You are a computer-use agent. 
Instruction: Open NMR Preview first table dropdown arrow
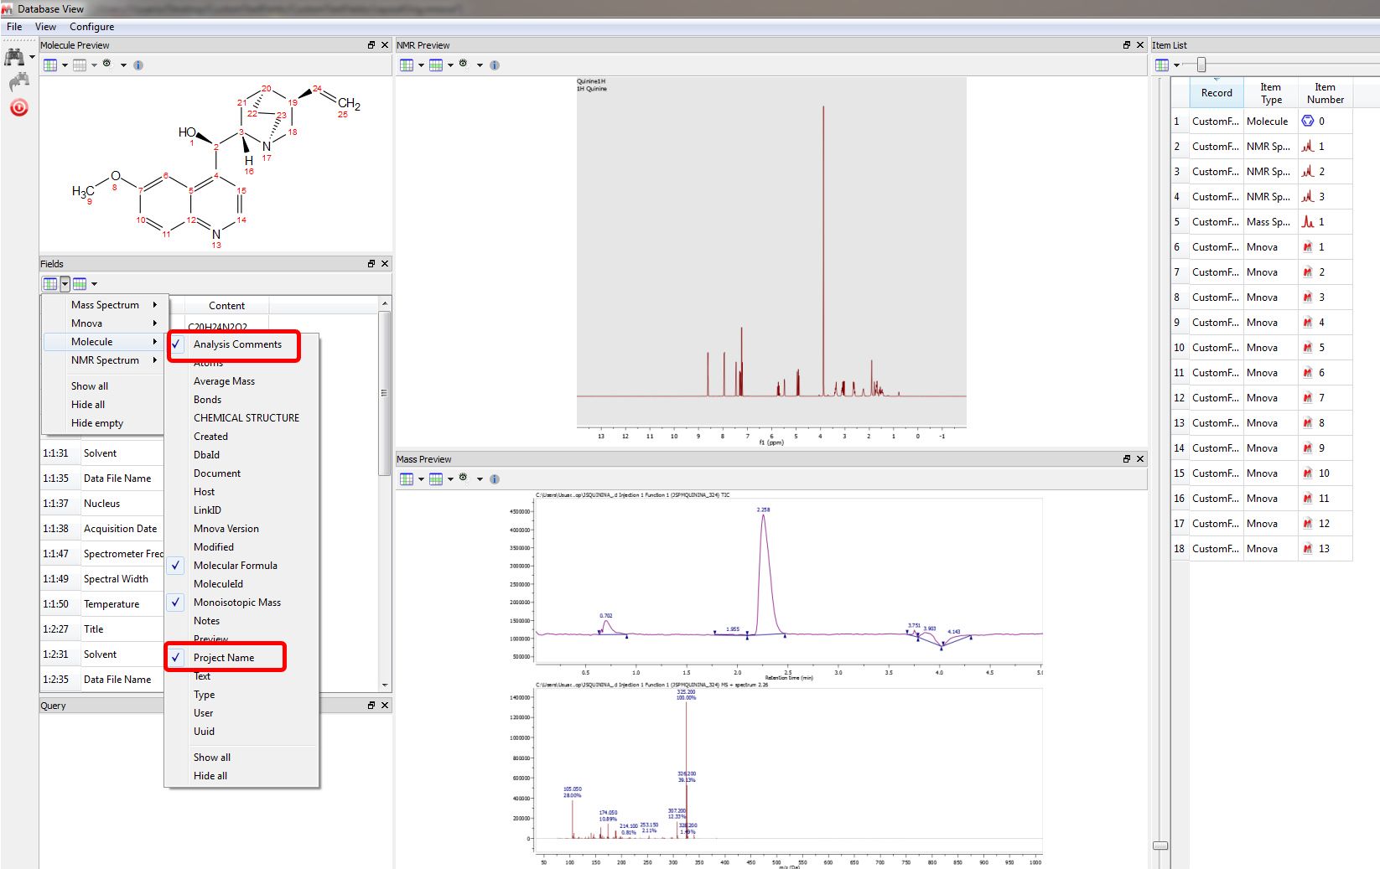pos(421,65)
